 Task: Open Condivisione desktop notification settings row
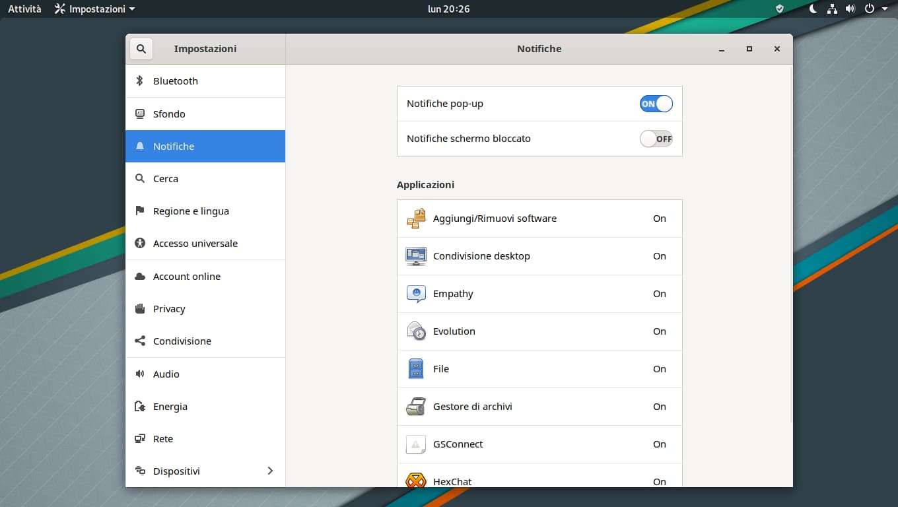pyautogui.click(x=539, y=256)
